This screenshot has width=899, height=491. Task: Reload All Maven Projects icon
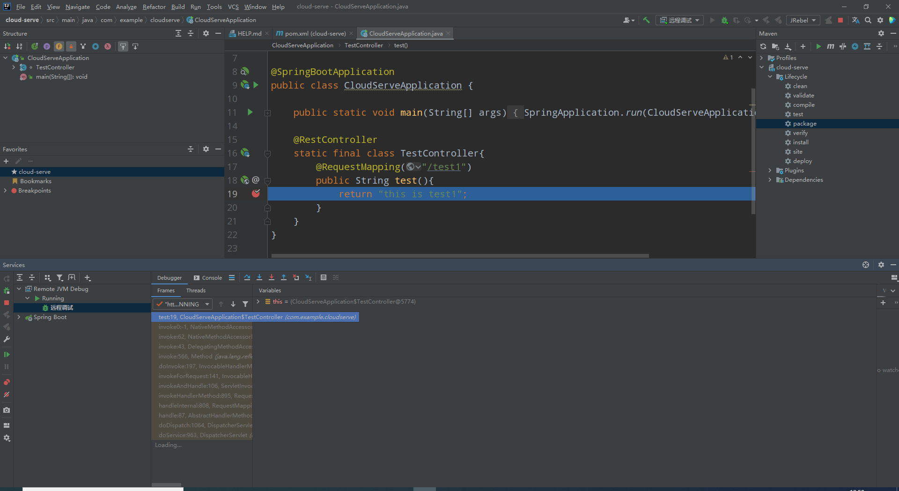point(763,46)
